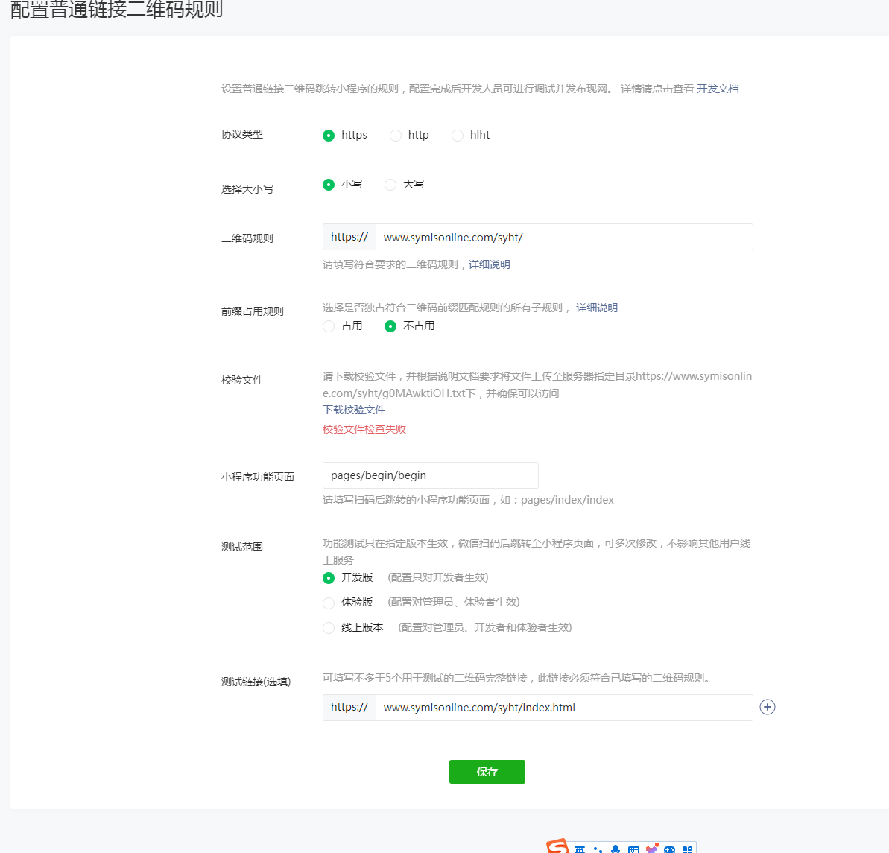Select 不占用 prefix option
The height and width of the screenshot is (853, 889).
(390, 326)
